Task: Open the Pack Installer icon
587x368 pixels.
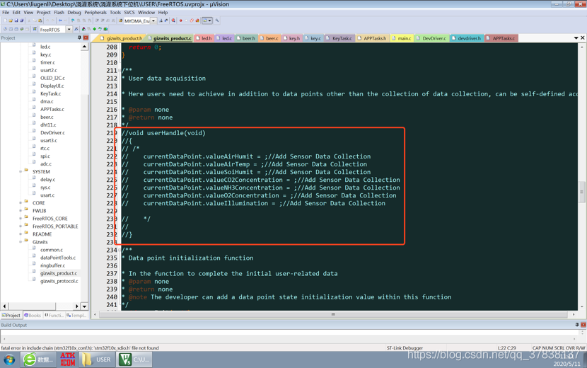Action: click(x=105, y=29)
